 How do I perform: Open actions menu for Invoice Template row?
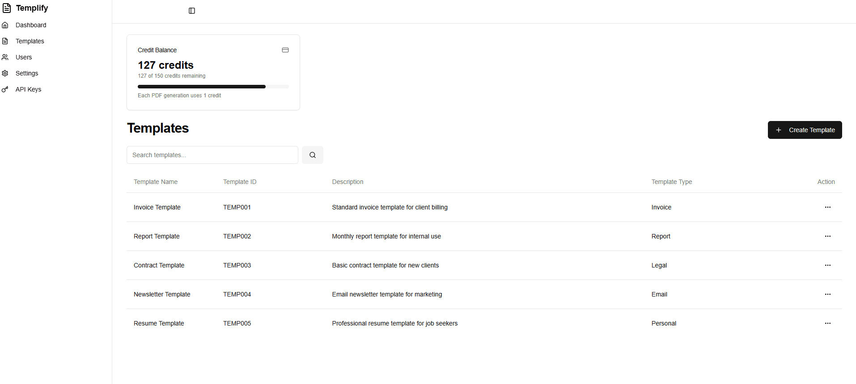click(x=828, y=207)
